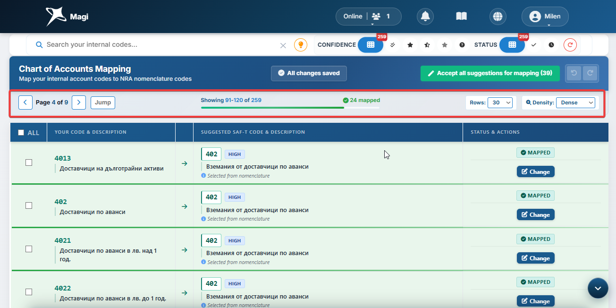Click account code 4021 text
Image resolution: width=616 pixels, height=308 pixels.
[x=63, y=240]
